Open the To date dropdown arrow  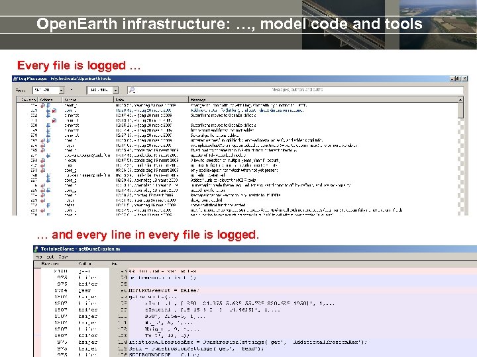click(x=115, y=90)
